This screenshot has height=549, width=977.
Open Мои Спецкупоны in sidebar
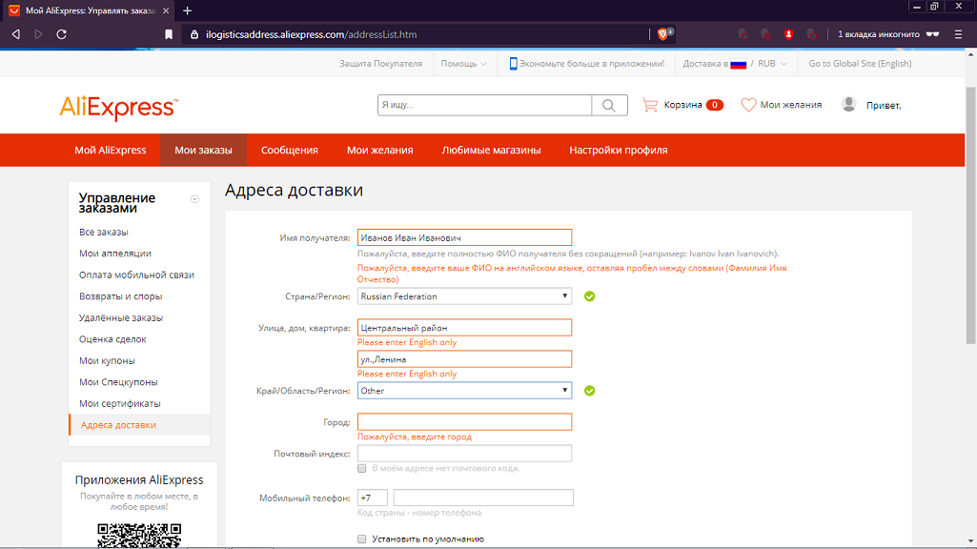(x=118, y=382)
